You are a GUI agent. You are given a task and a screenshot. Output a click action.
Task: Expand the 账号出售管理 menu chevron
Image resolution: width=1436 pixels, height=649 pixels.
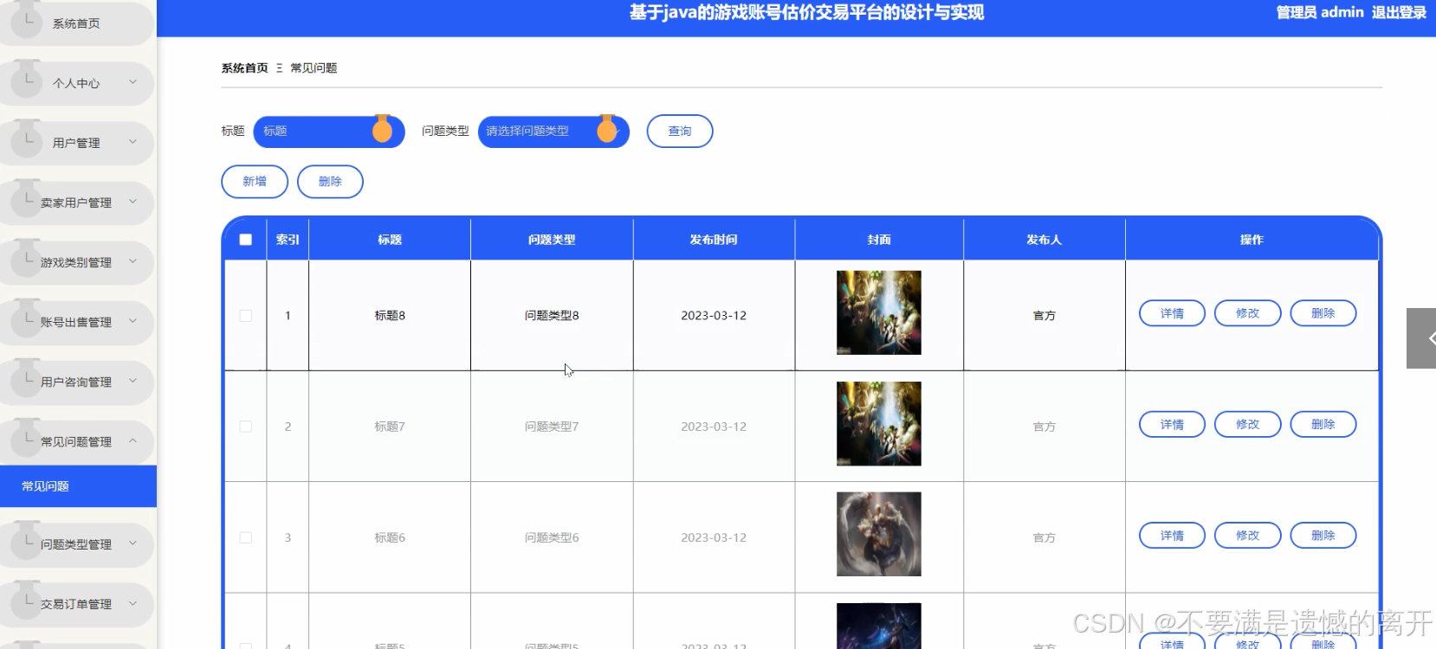point(133,321)
